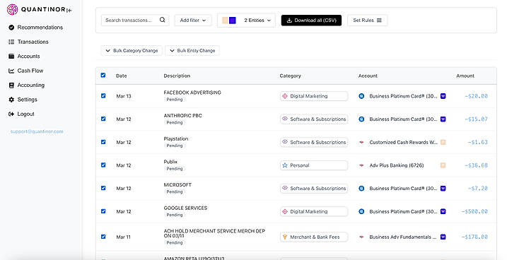
Task: Click Publix row Bank of America icon
Action: point(361,165)
